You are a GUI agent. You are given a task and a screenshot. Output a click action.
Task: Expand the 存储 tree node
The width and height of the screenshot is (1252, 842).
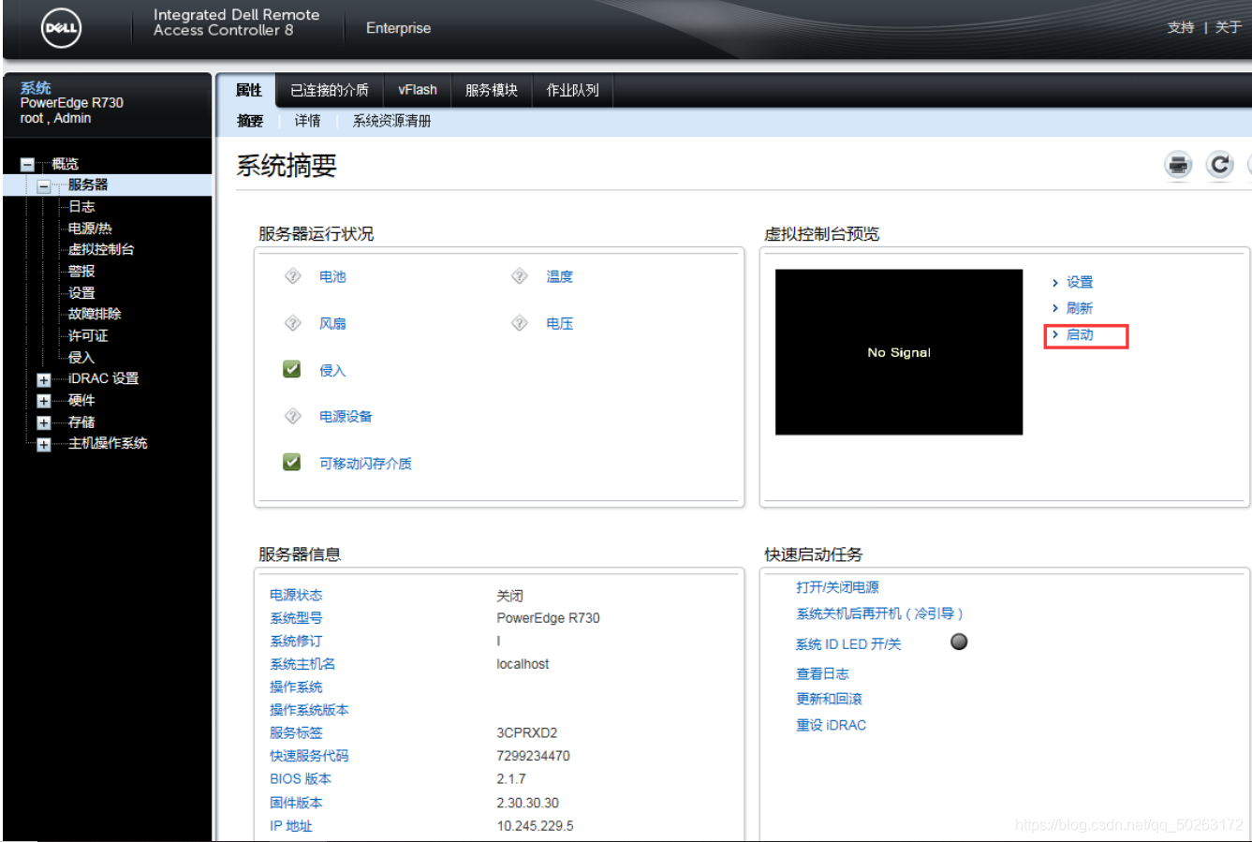pos(43,423)
